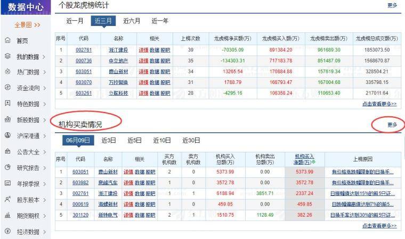This screenshot has width=405, height=239.
Task: Open stock name 海螺新材 link
Action: coord(108,204)
